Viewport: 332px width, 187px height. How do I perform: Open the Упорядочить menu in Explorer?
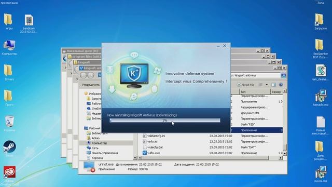pyautogui.click(x=91, y=85)
